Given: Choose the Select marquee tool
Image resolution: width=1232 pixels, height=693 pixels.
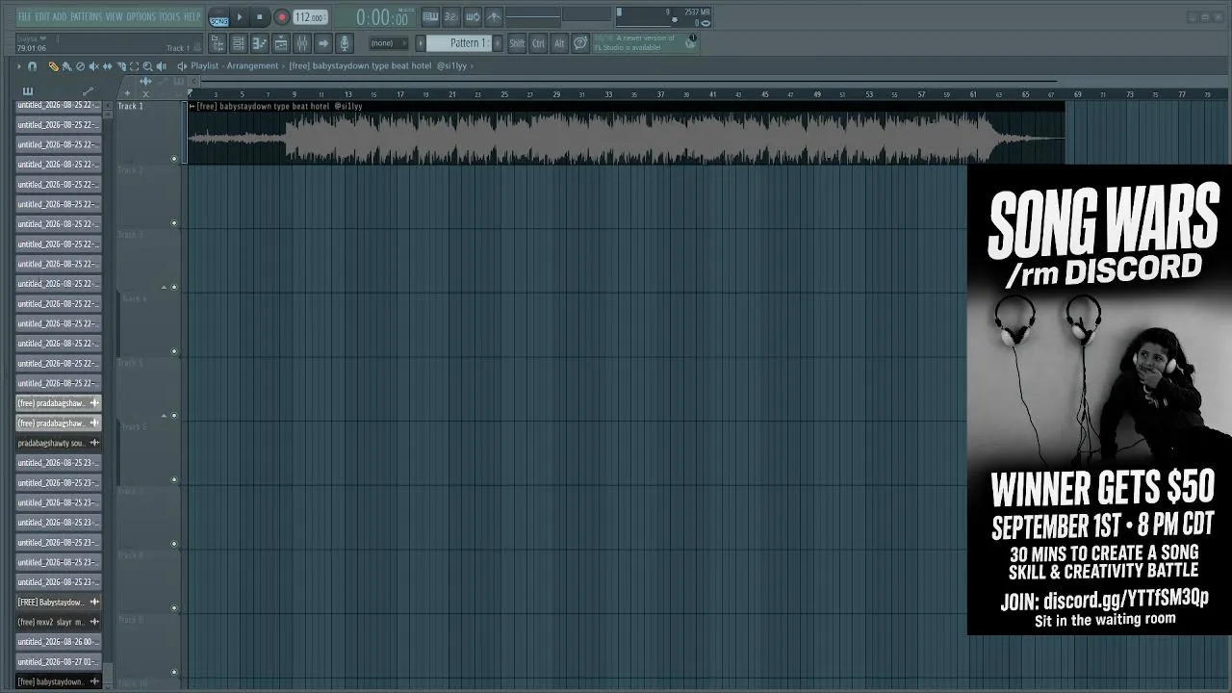Looking at the screenshot, I should (x=134, y=66).
